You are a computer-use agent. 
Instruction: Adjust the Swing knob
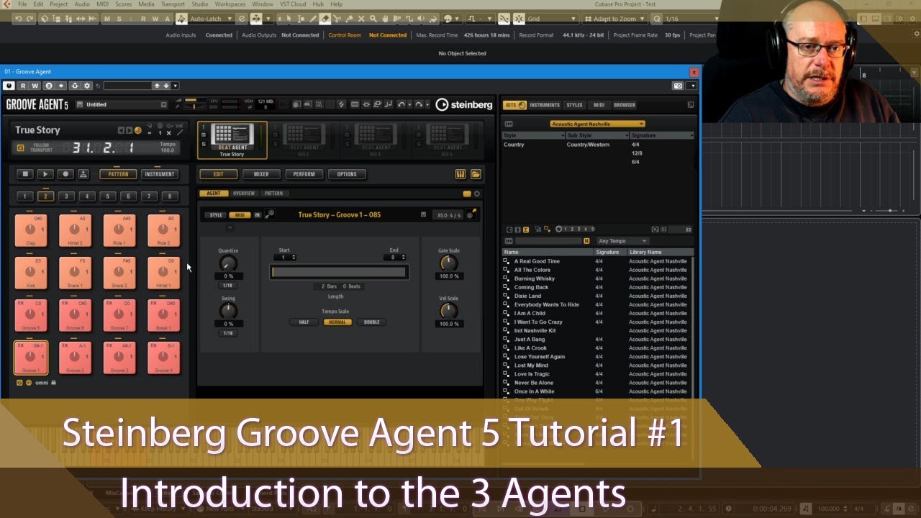pyautogui.click(x=228, y=311)
